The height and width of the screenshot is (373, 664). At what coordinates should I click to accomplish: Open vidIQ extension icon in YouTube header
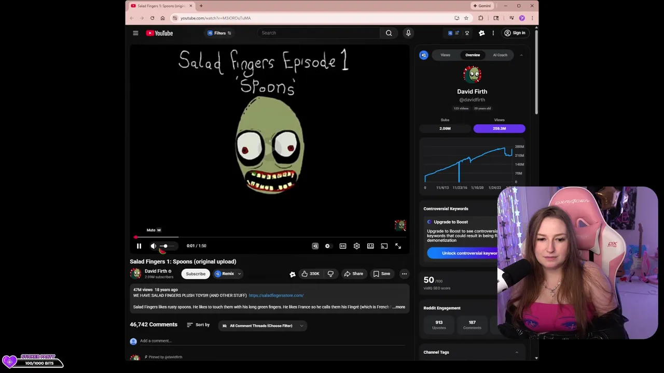coord(450,33)
